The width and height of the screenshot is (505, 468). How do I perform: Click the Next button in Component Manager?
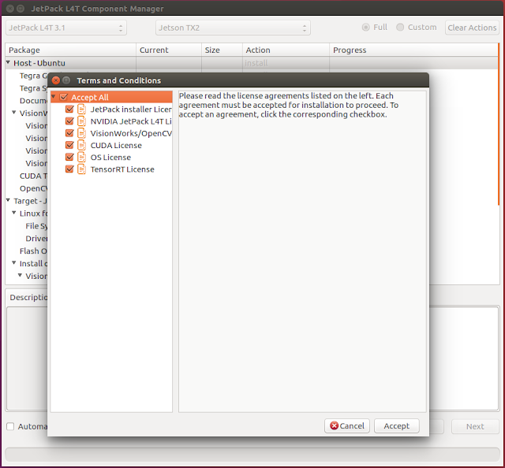[475, 426]
